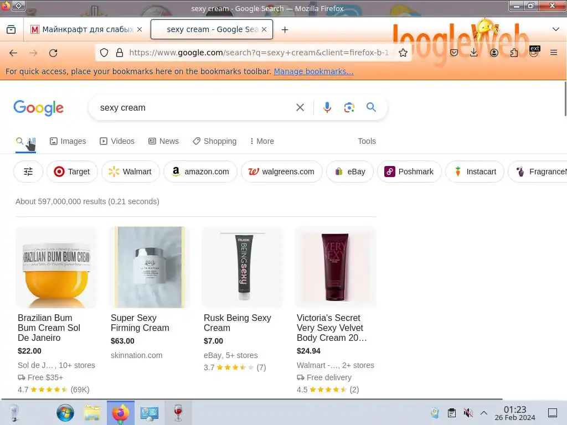Open Victoria's Secret Very Sexy cream image
Image resolution: width=567 pixels, height=425 pixels.
tap(335, 267)
